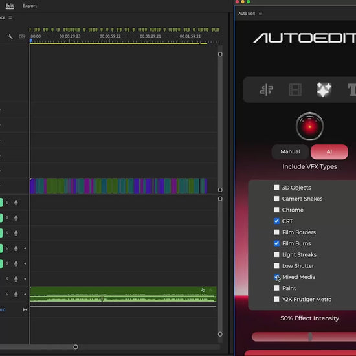
Task: Enable the 3D Objects checkbox
Action: [x=276, y=188]
